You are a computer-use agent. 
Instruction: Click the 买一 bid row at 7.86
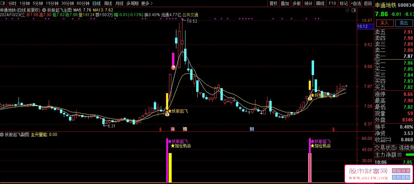click(394, 63)
